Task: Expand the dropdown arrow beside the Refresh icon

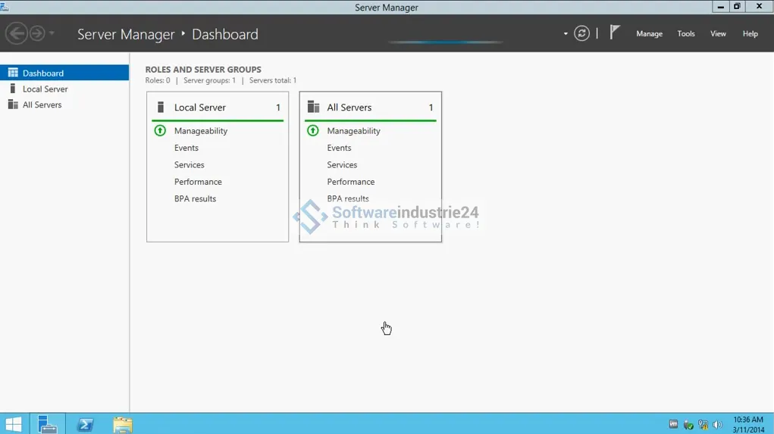Action: pyautogui.click(x=566, y=33)
